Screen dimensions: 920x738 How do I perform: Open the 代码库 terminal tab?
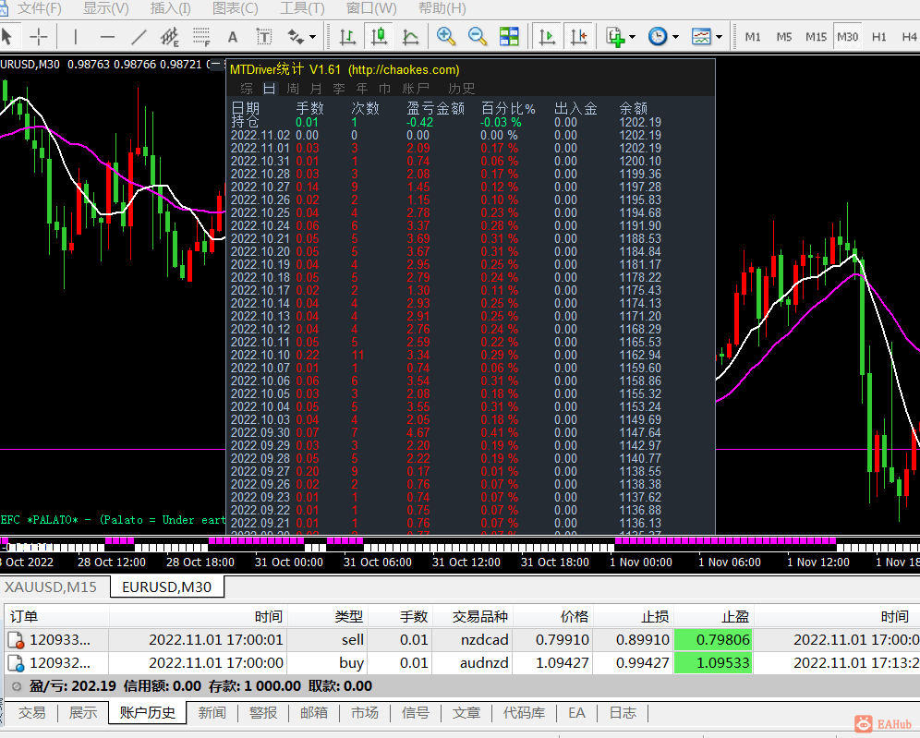coord(524,713)
